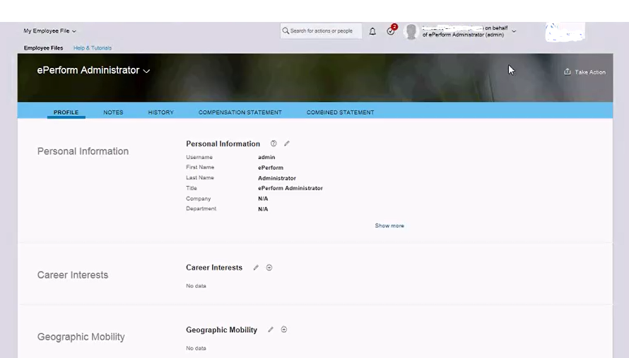The height and width of the screenshot is (358, 629).
Task: Click the search magnifier icon
Action: pos(286,31)
